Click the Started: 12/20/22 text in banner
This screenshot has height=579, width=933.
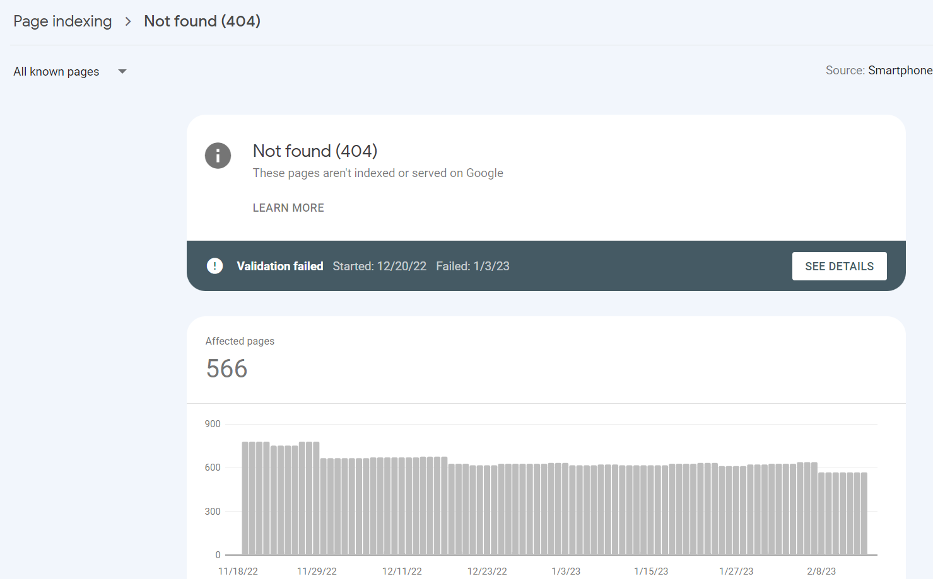(379, 267)
